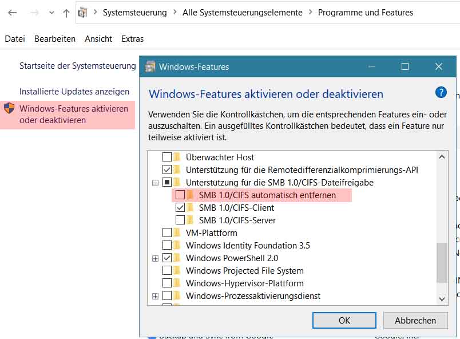Navigate to Systemsteuerung breadcrumb
This screenshot has height=339, width=460.
(134, 13)
